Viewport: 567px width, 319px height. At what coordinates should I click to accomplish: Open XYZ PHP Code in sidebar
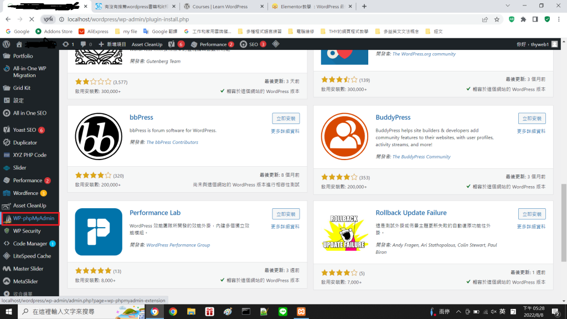[x=29, y=155]
